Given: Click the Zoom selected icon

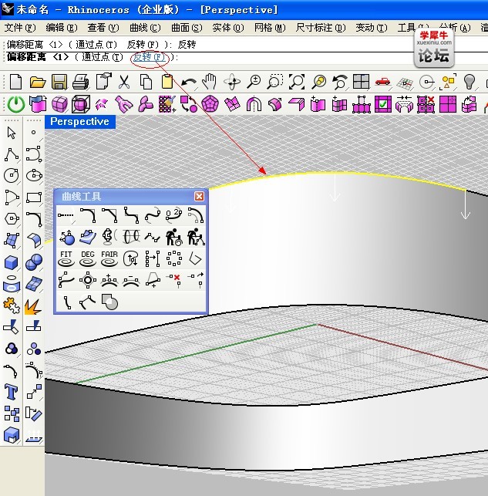Looking at the screenshot, I should click(318, 82).
